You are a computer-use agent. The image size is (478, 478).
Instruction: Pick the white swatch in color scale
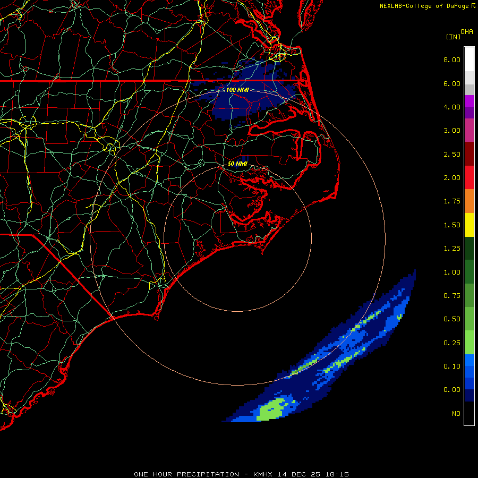469,59
